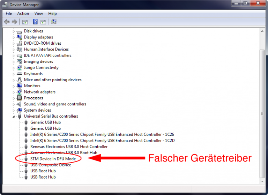Close the Device Manager window
Screen dimensions: 268x195
point(258,3)
